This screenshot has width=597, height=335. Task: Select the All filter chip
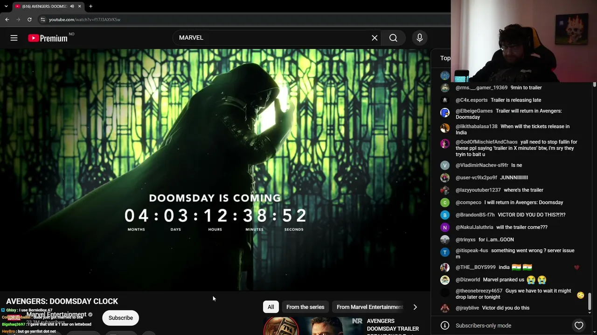(x=271, y=307)
